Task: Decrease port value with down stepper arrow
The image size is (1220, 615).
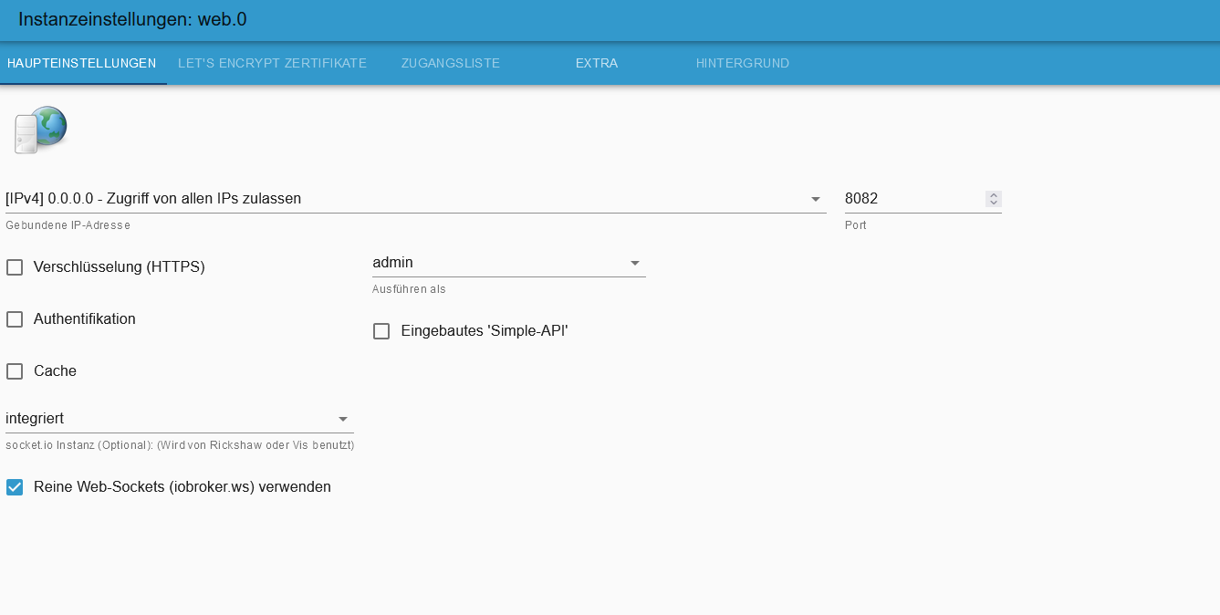Action: pos(994,203)
